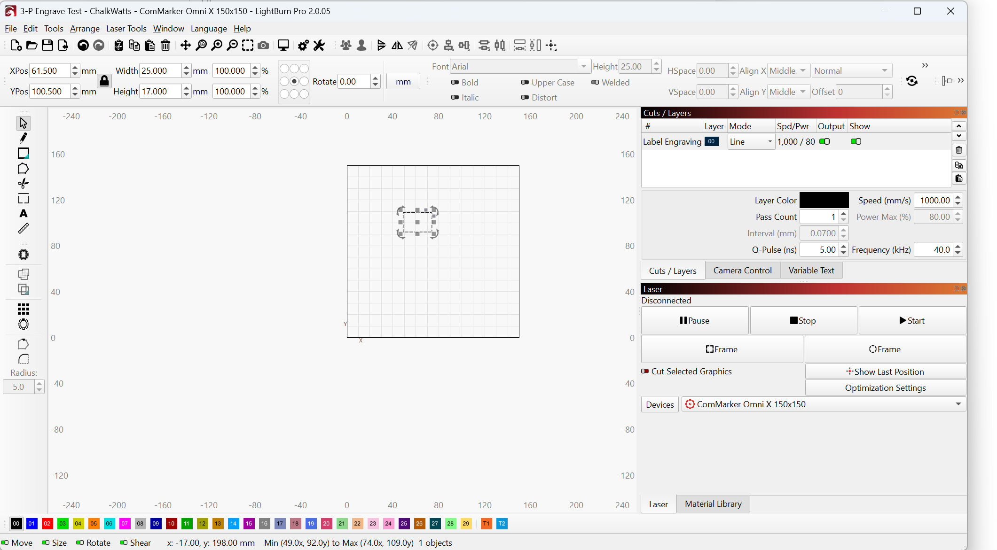Open the Measure ruler tool

[x=23, y=229]
